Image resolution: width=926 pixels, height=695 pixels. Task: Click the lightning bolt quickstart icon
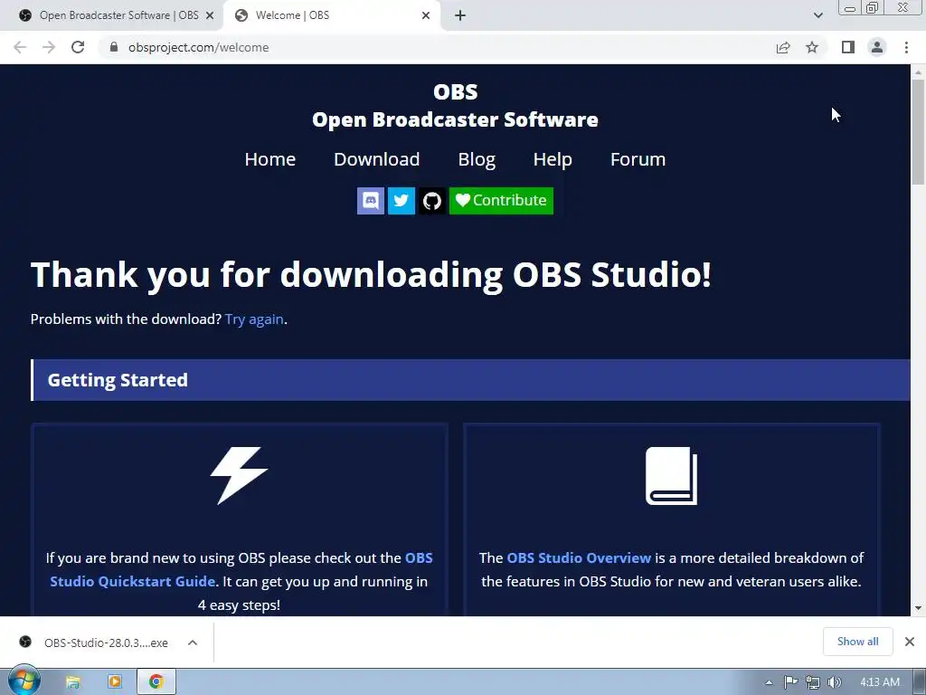click(x=239, y=476)
